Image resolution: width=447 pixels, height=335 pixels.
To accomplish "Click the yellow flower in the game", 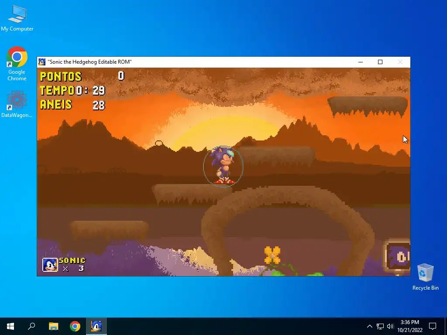I will 272,255.
